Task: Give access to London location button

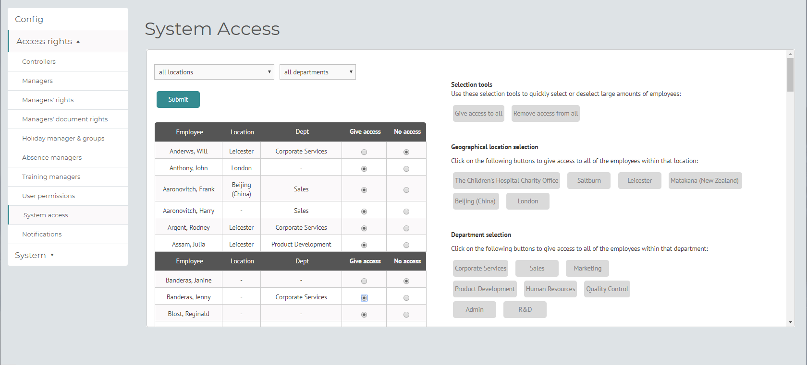Action: click(x=528, y=201)
